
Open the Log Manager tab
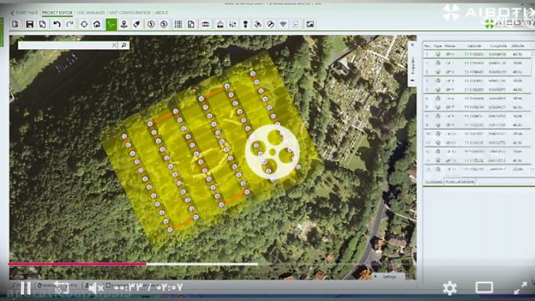(x=91, y=13)
